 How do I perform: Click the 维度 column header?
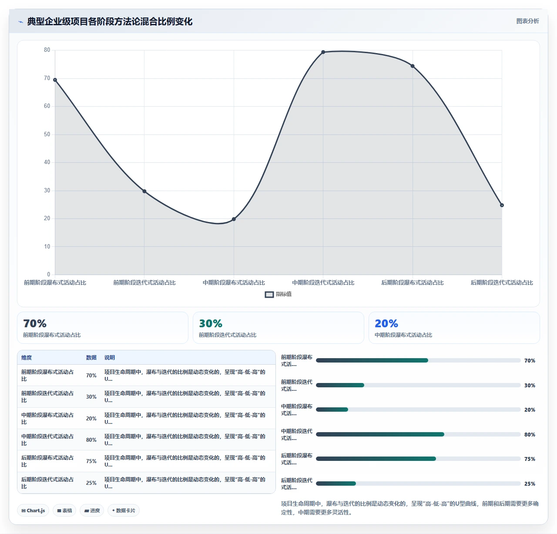pyautogui.click(x=27, y=358)
